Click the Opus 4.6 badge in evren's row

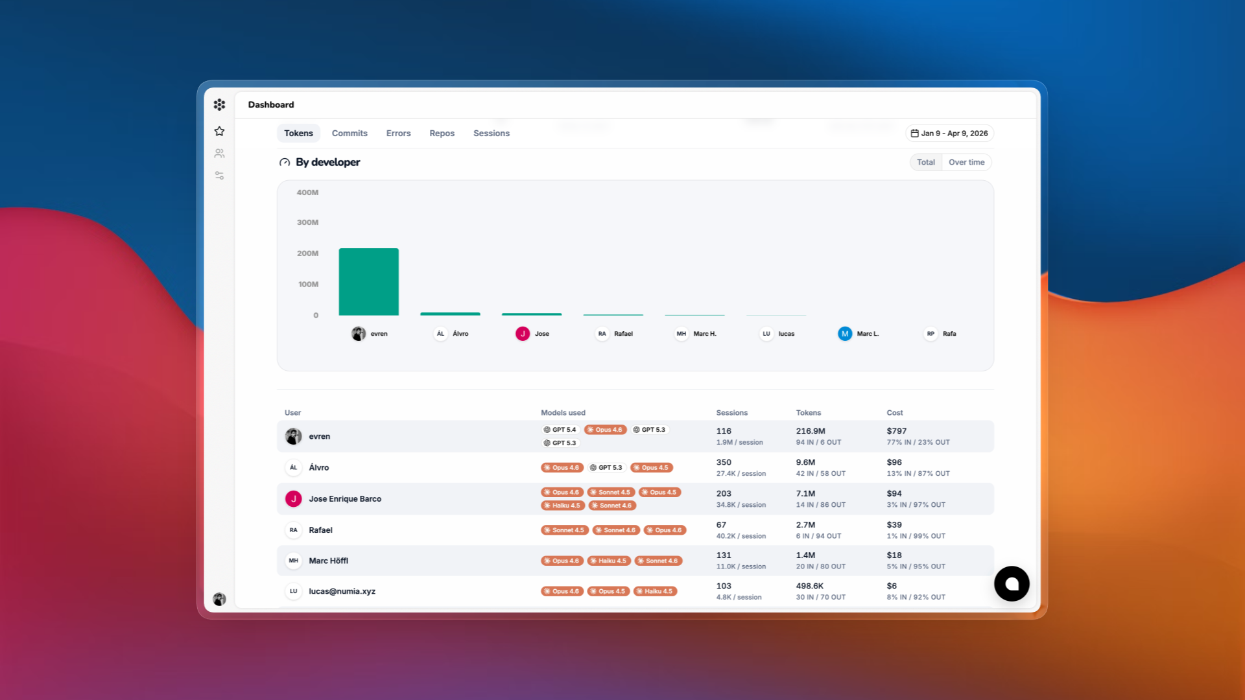point(605,430)
